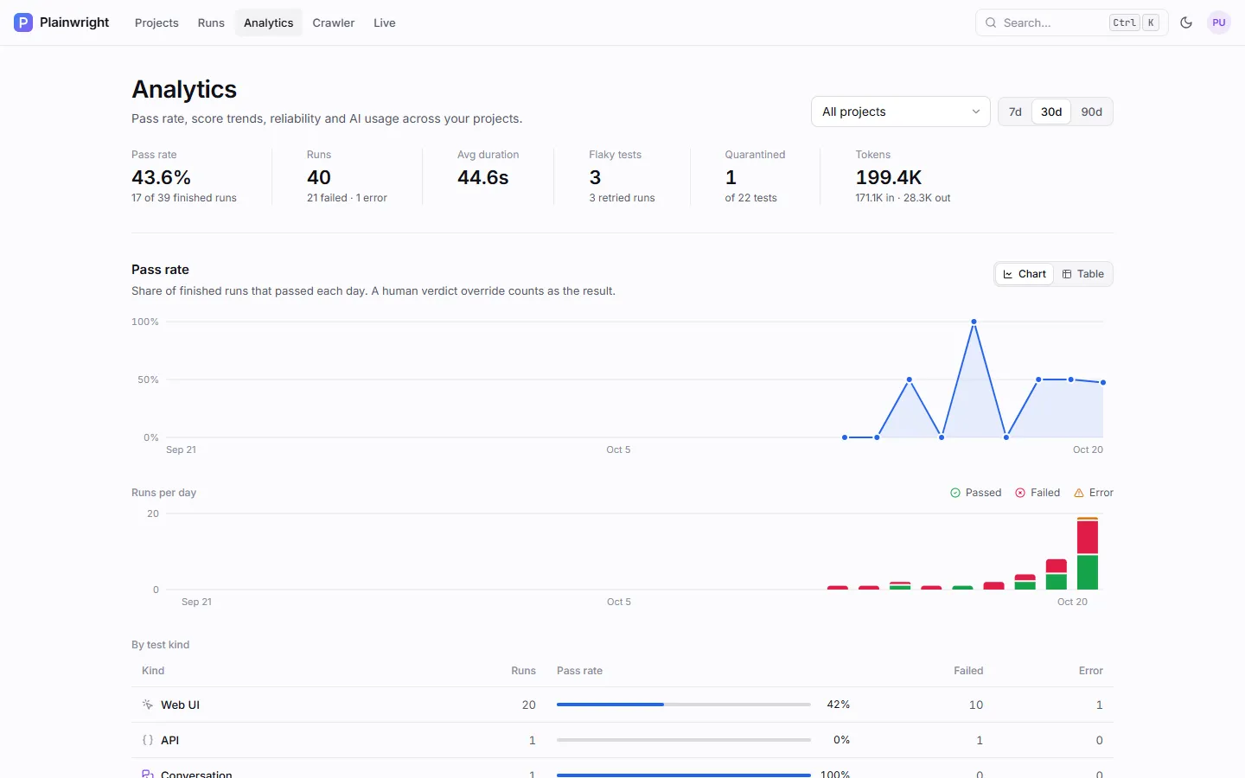Image resolution: width=1245 pixels, height=778 pixels.
Task: Switch pass rate to Table view
Action: 1083,274
